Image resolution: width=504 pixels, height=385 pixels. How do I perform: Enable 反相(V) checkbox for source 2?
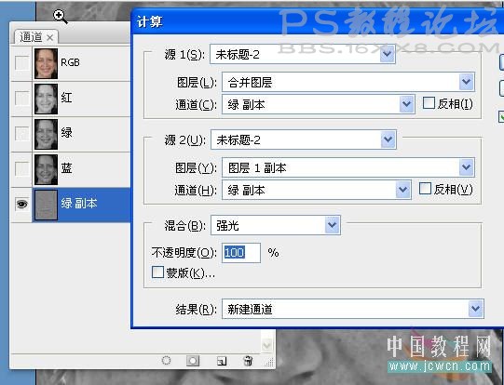[425, 189]
